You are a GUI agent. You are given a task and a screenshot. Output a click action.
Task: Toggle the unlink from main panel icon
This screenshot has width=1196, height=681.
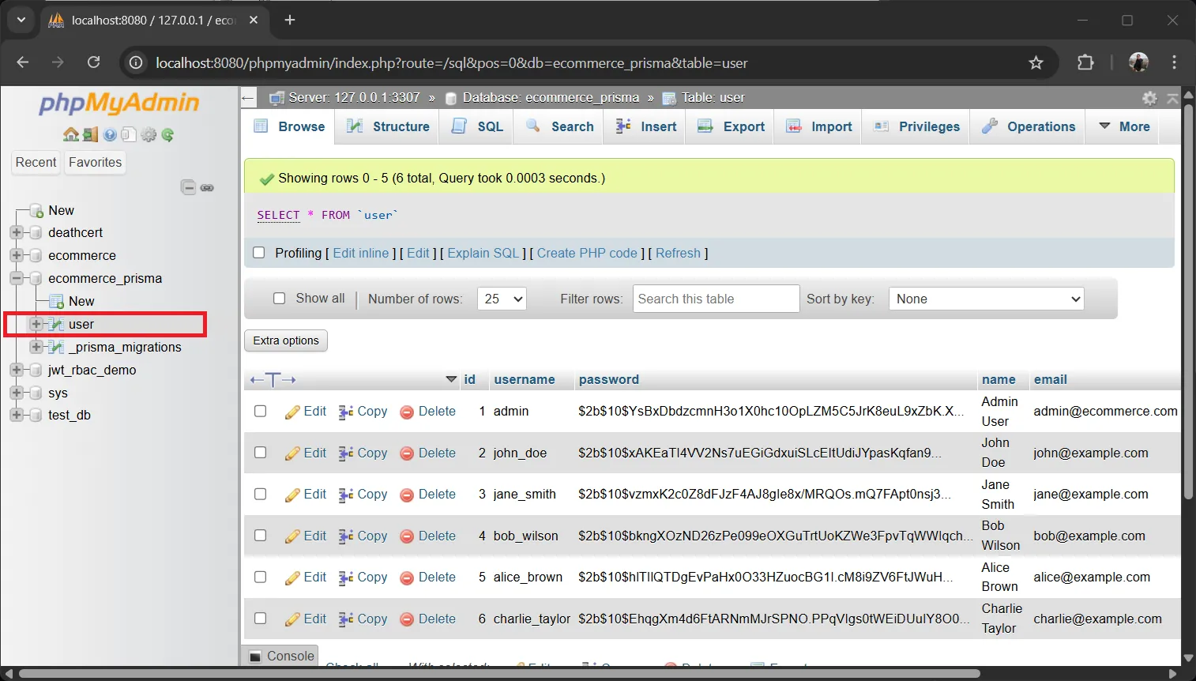click(x=207, y=188)
